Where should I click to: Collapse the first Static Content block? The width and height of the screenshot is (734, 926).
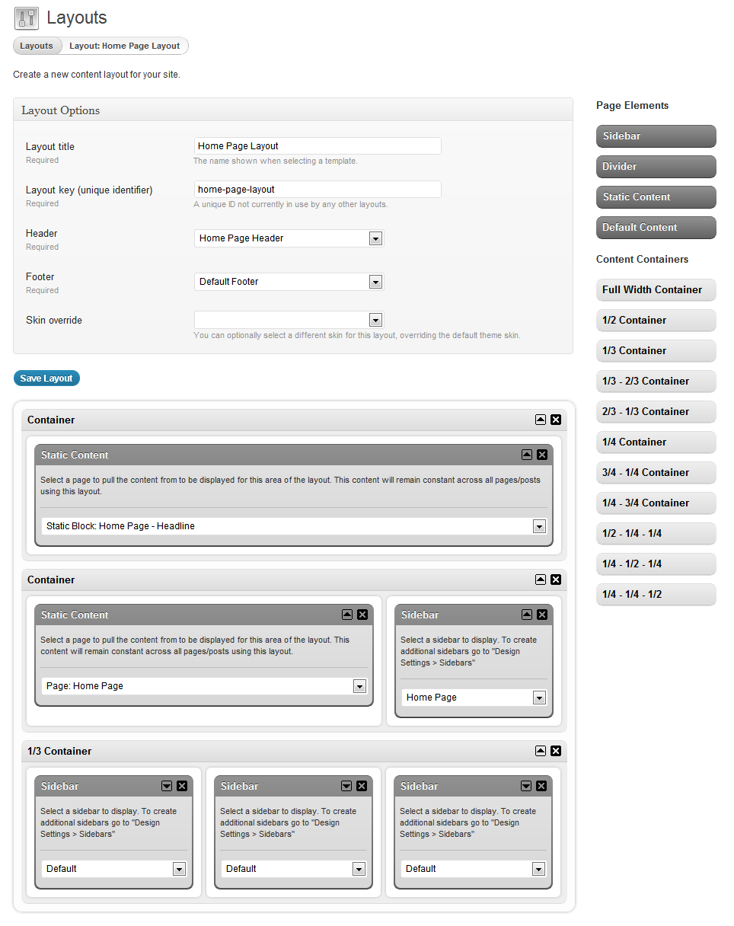tap(527, 455)
